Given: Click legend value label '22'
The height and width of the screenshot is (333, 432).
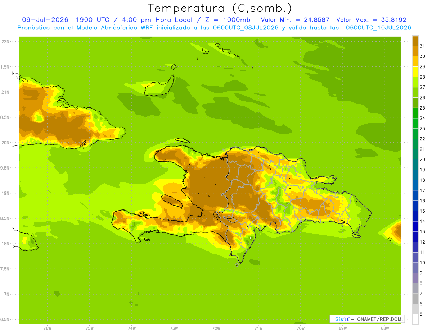Looking at the screenshot, I should [423, 139].
